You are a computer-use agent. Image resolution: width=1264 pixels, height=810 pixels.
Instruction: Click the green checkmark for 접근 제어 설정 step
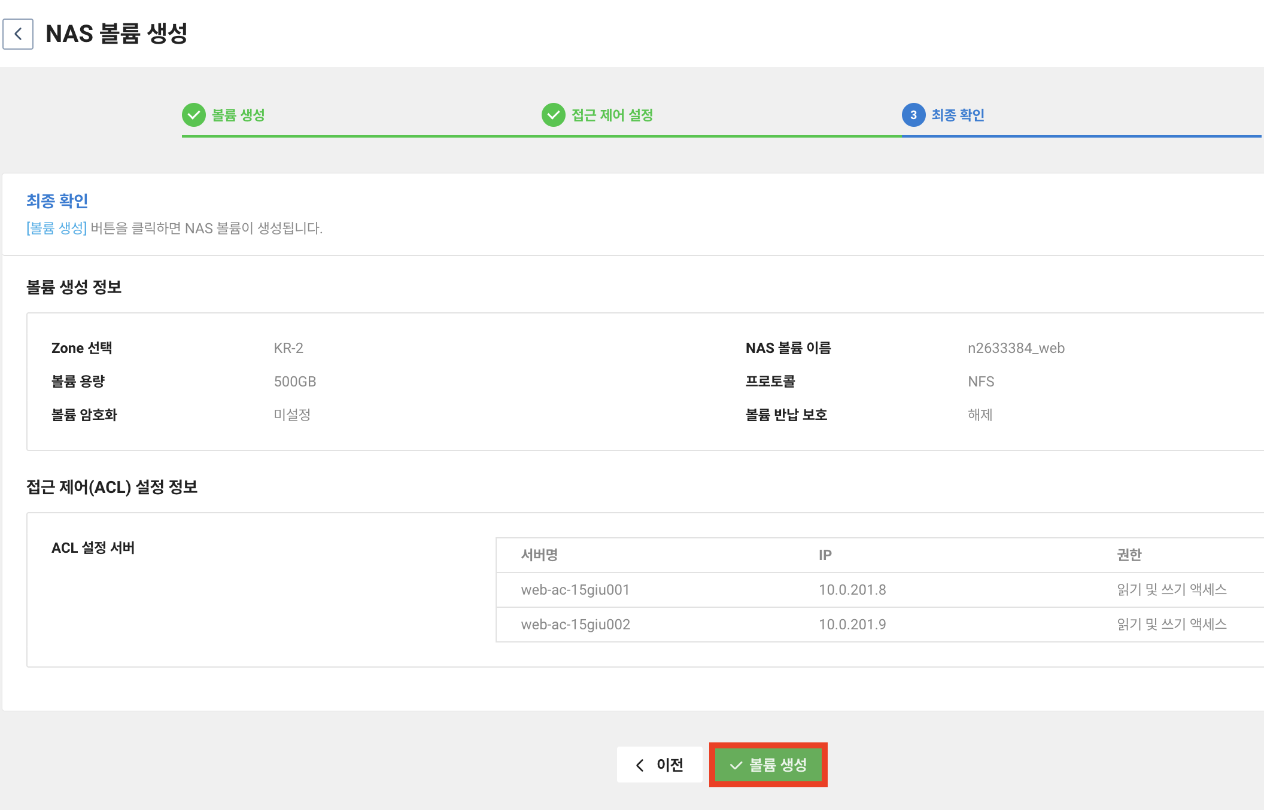pyautogui.click(x=553, y=115)
